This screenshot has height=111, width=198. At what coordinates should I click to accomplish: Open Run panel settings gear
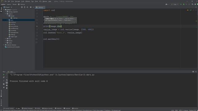(x=193, y=72)
